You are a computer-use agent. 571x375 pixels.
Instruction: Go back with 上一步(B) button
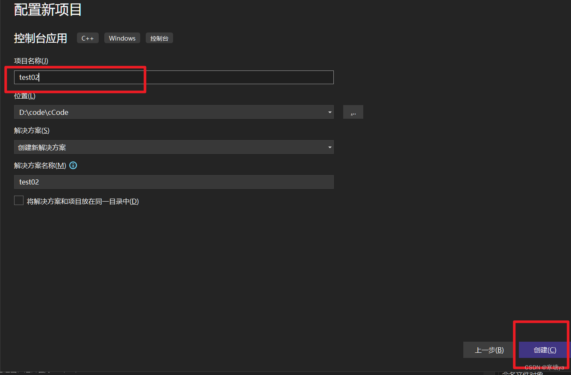point(489,350)
